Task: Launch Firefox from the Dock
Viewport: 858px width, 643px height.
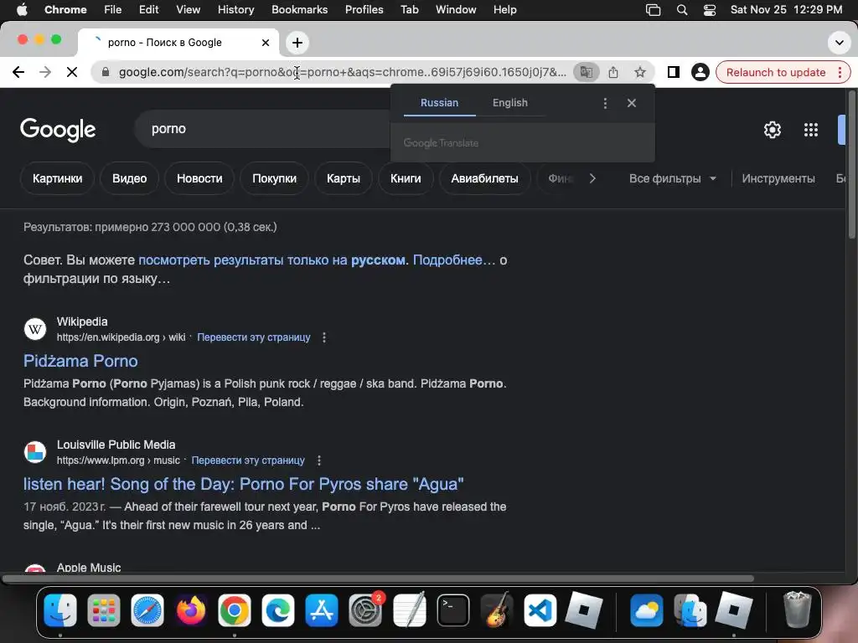Action: coord(191,610)
